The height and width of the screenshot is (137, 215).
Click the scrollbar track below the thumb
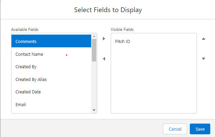coord(94,84)
